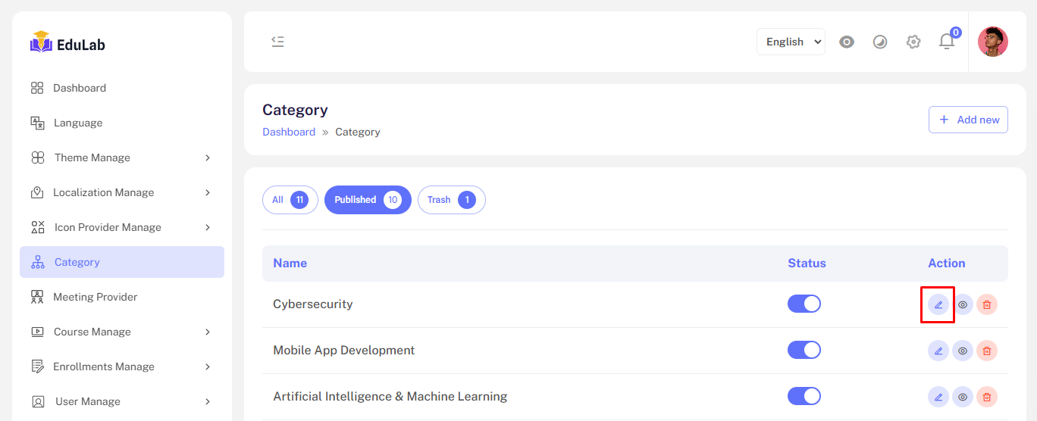1037x421 pixels.
Task: Expand the Course Manage submenu
Action: (121, 332)
